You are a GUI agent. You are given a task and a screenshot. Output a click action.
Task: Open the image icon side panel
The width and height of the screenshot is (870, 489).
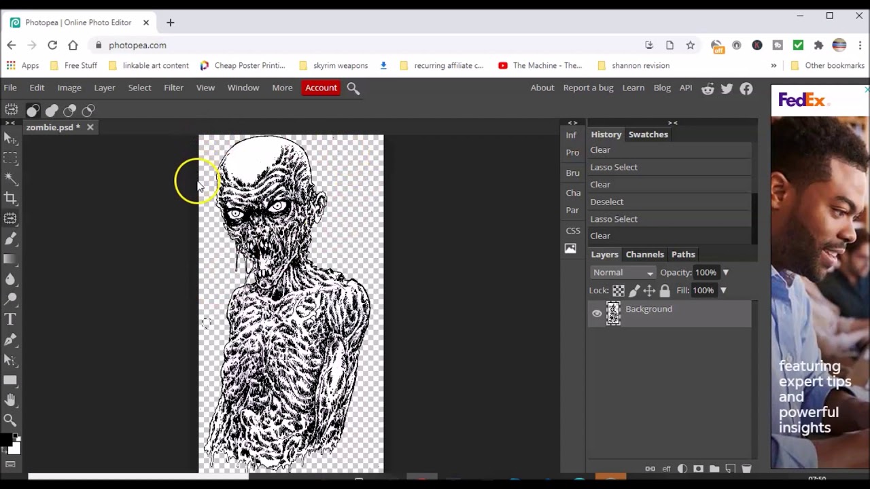pyautogui.click(x=570, y=249)
